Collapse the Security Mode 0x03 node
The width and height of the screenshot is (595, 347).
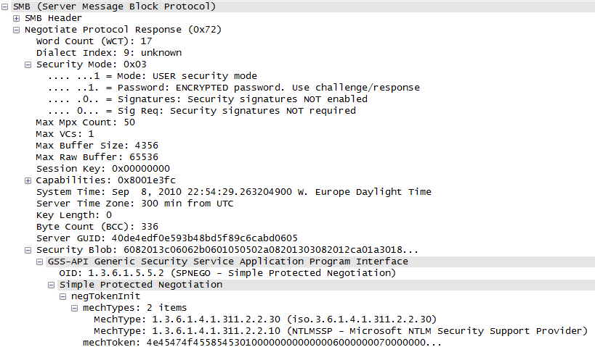(x=28, y=65)
